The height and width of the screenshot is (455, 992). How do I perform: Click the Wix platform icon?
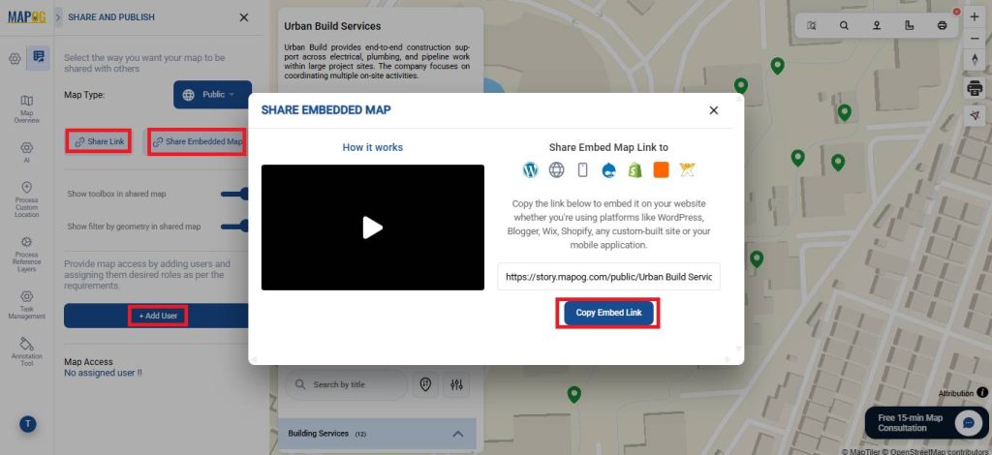point(688,170)
